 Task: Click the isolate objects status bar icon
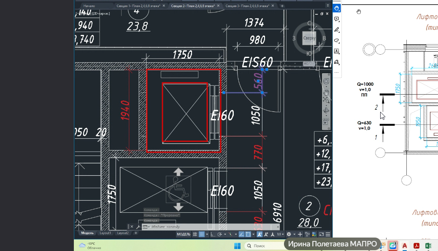(x=307, y=234)
